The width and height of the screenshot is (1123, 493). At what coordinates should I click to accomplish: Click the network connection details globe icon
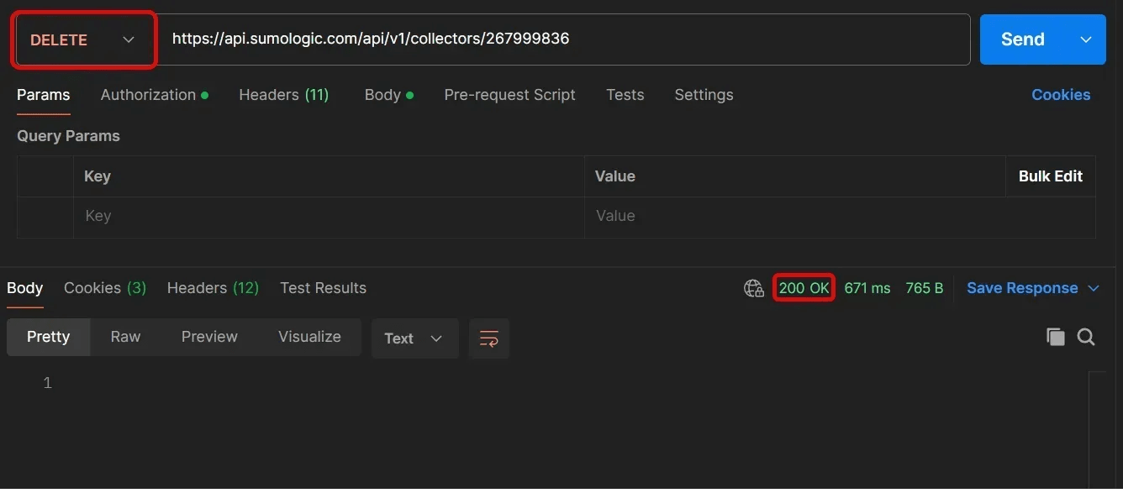(x=753, y=287)
